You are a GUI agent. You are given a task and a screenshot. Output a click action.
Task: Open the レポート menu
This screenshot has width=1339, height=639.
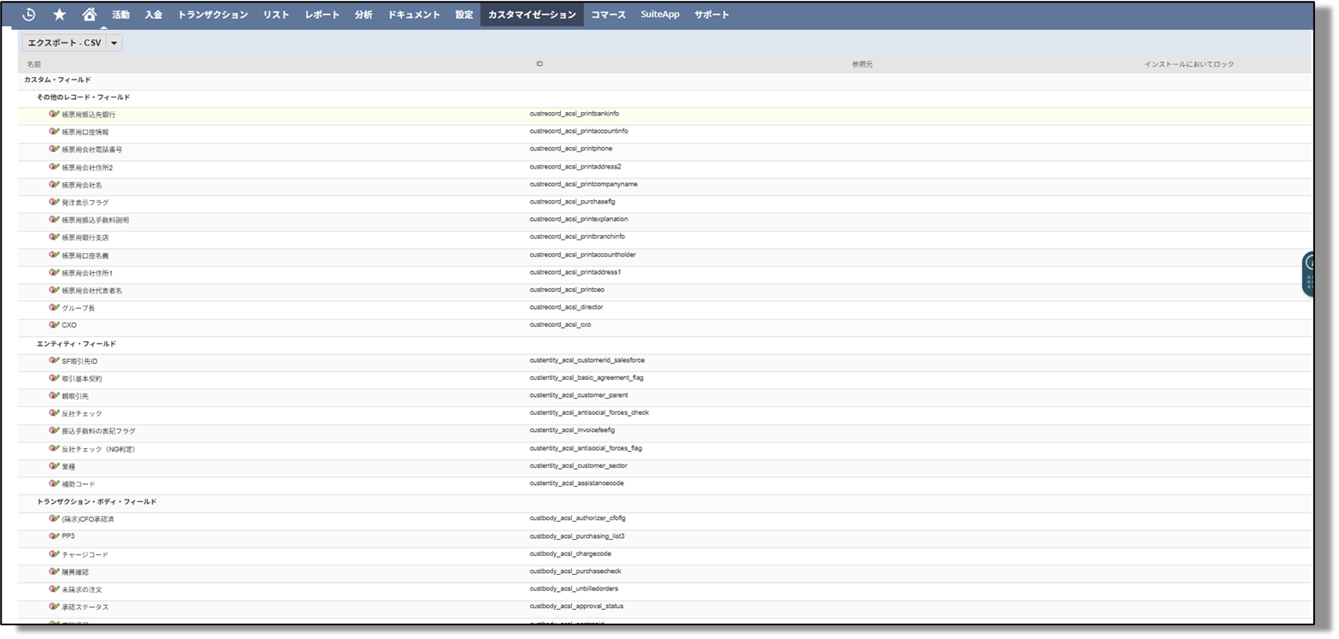322,15
